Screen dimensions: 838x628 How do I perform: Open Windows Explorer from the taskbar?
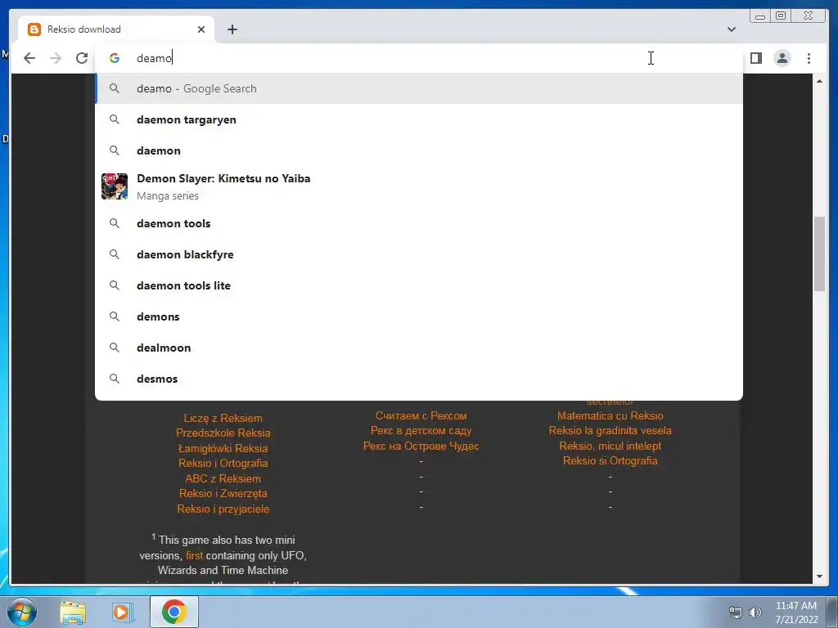tap(73, 612)
